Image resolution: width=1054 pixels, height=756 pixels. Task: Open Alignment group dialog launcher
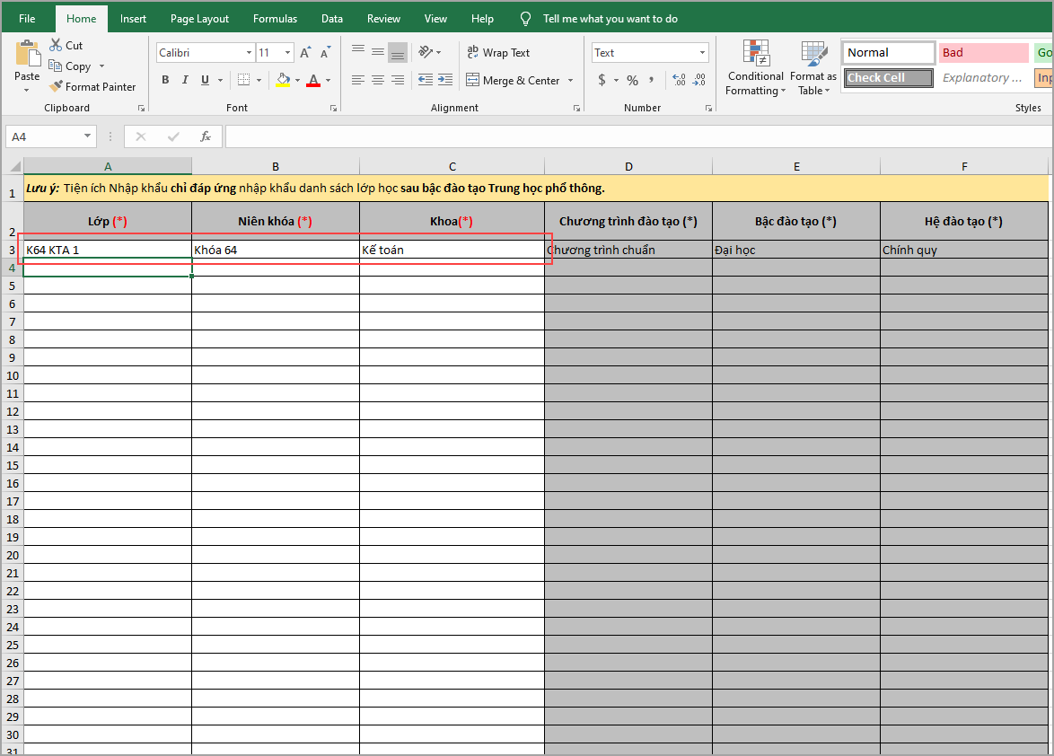pos(576,108)
